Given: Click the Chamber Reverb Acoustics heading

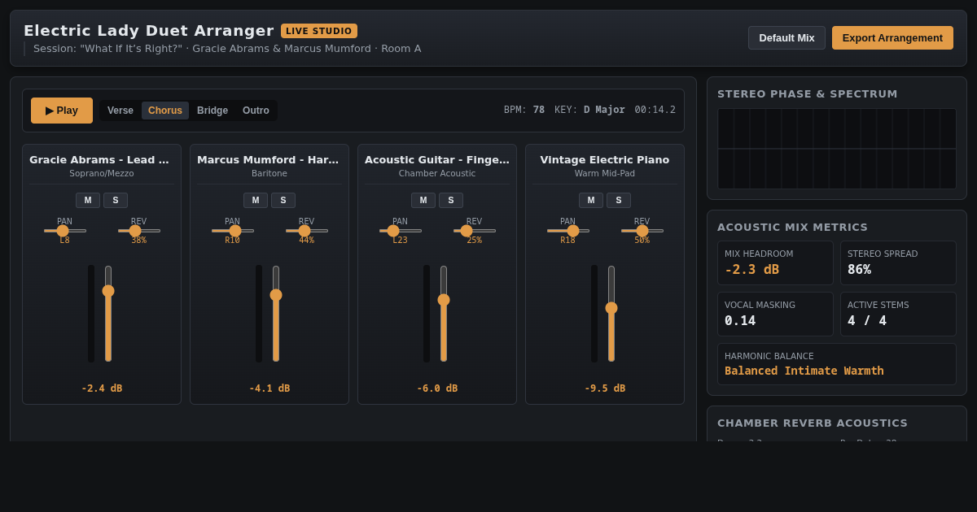Looking at the screenshot, I should point(813,423).
